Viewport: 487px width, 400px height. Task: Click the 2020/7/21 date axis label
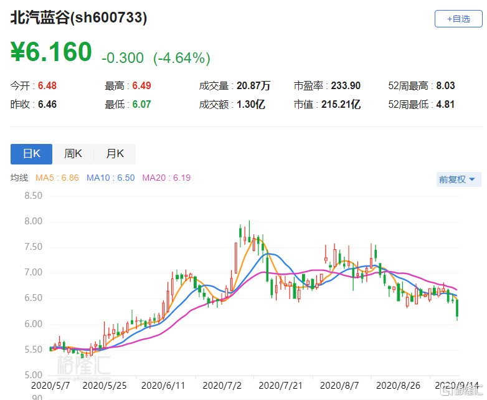[280, 386]
